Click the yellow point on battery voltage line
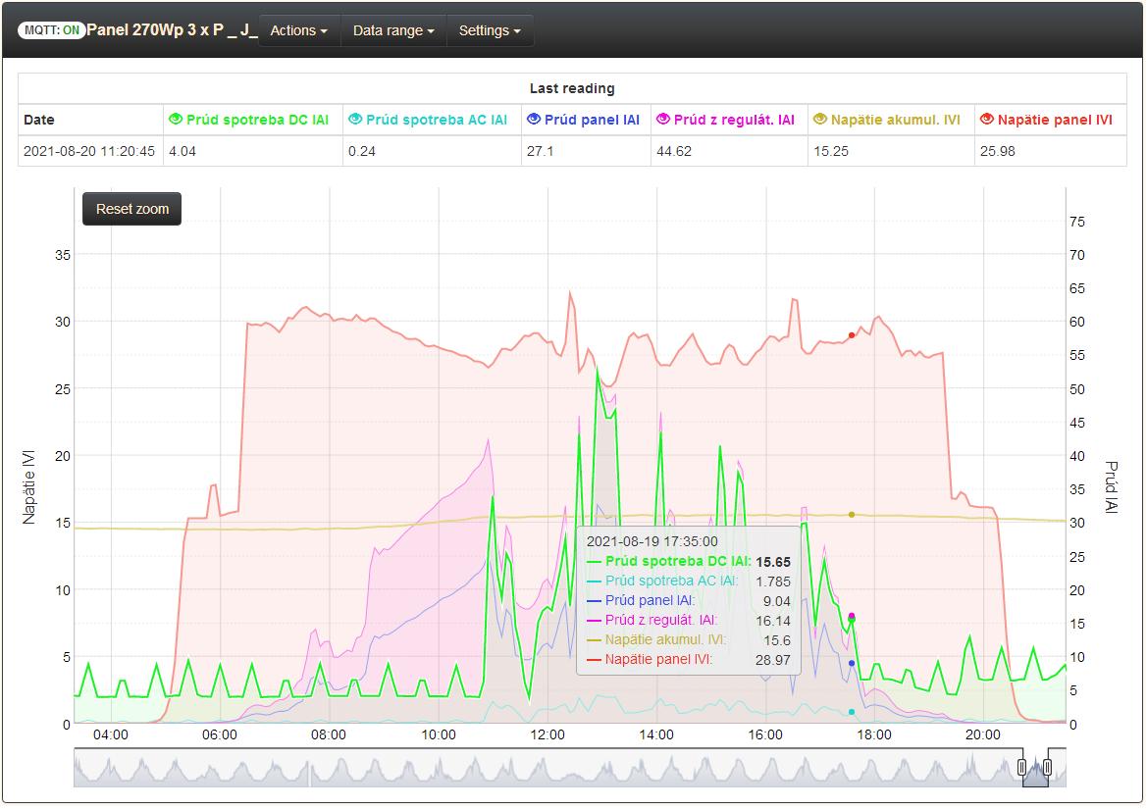The height and width of the screenshot is (809, 1147). [x=852, y=515]
